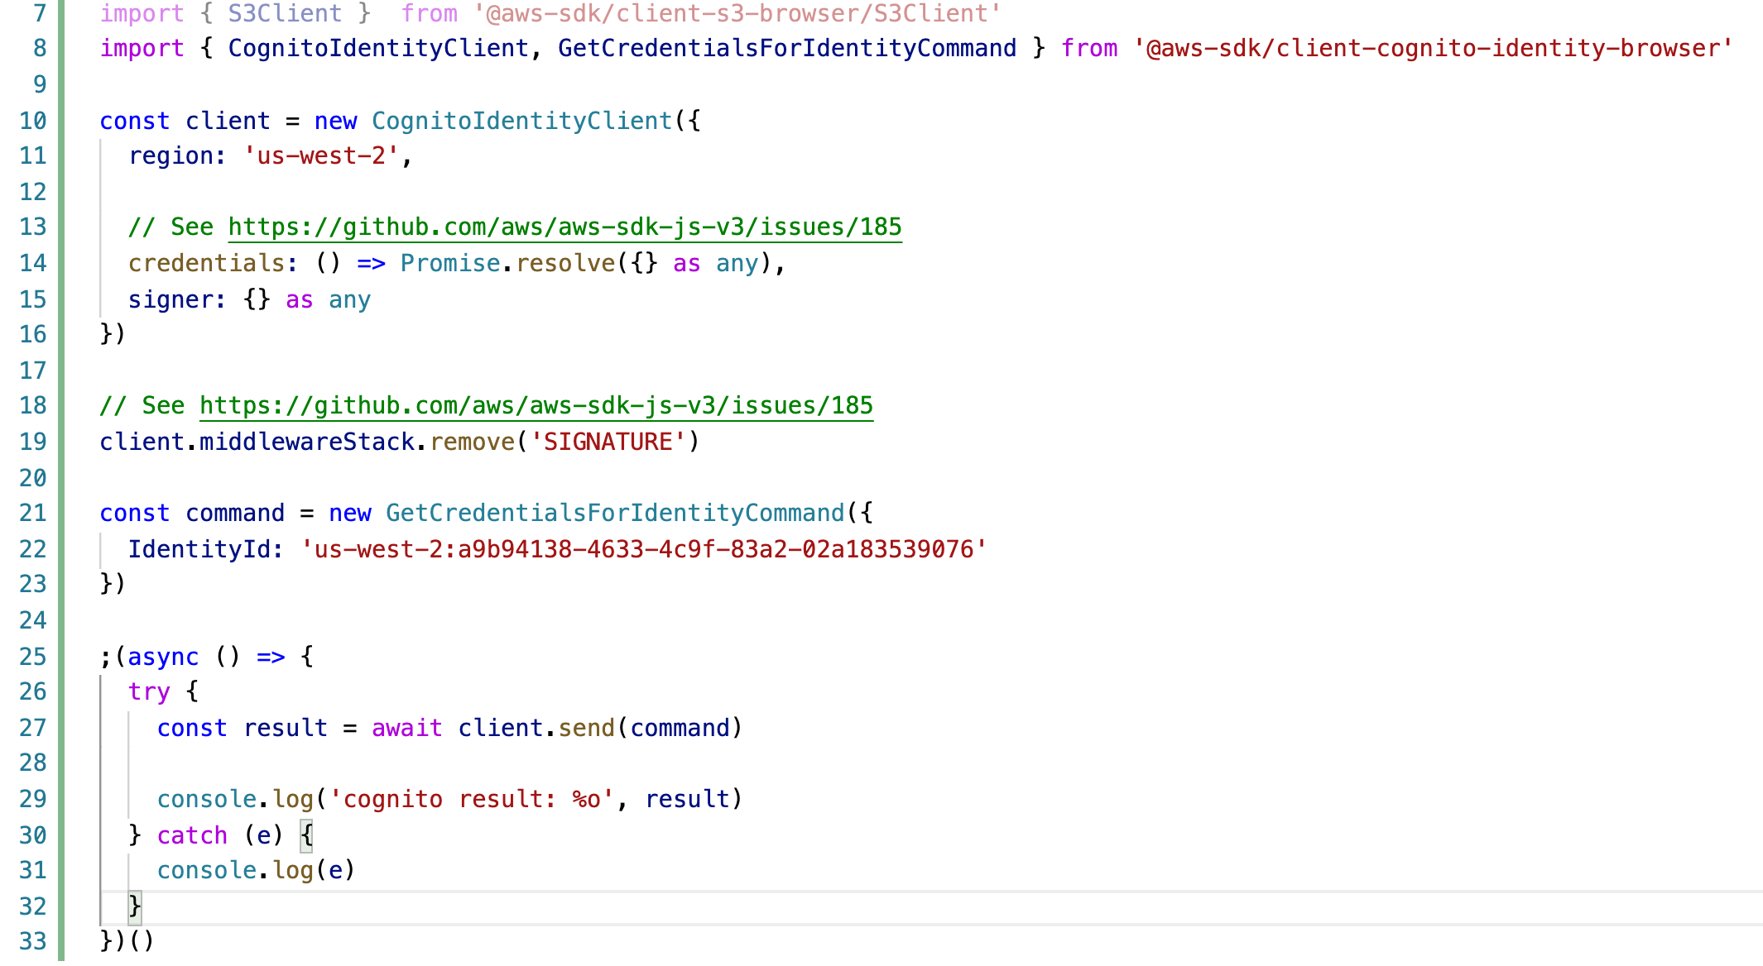
Task: Click the 'await' keyword on line 27
Action: point(406,727)
